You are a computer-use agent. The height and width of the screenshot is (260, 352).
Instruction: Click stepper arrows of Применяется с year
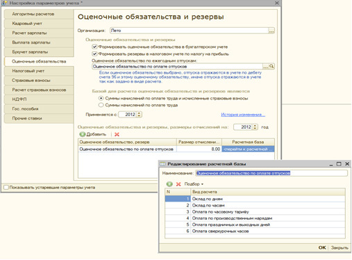click(x=139, y=115)
